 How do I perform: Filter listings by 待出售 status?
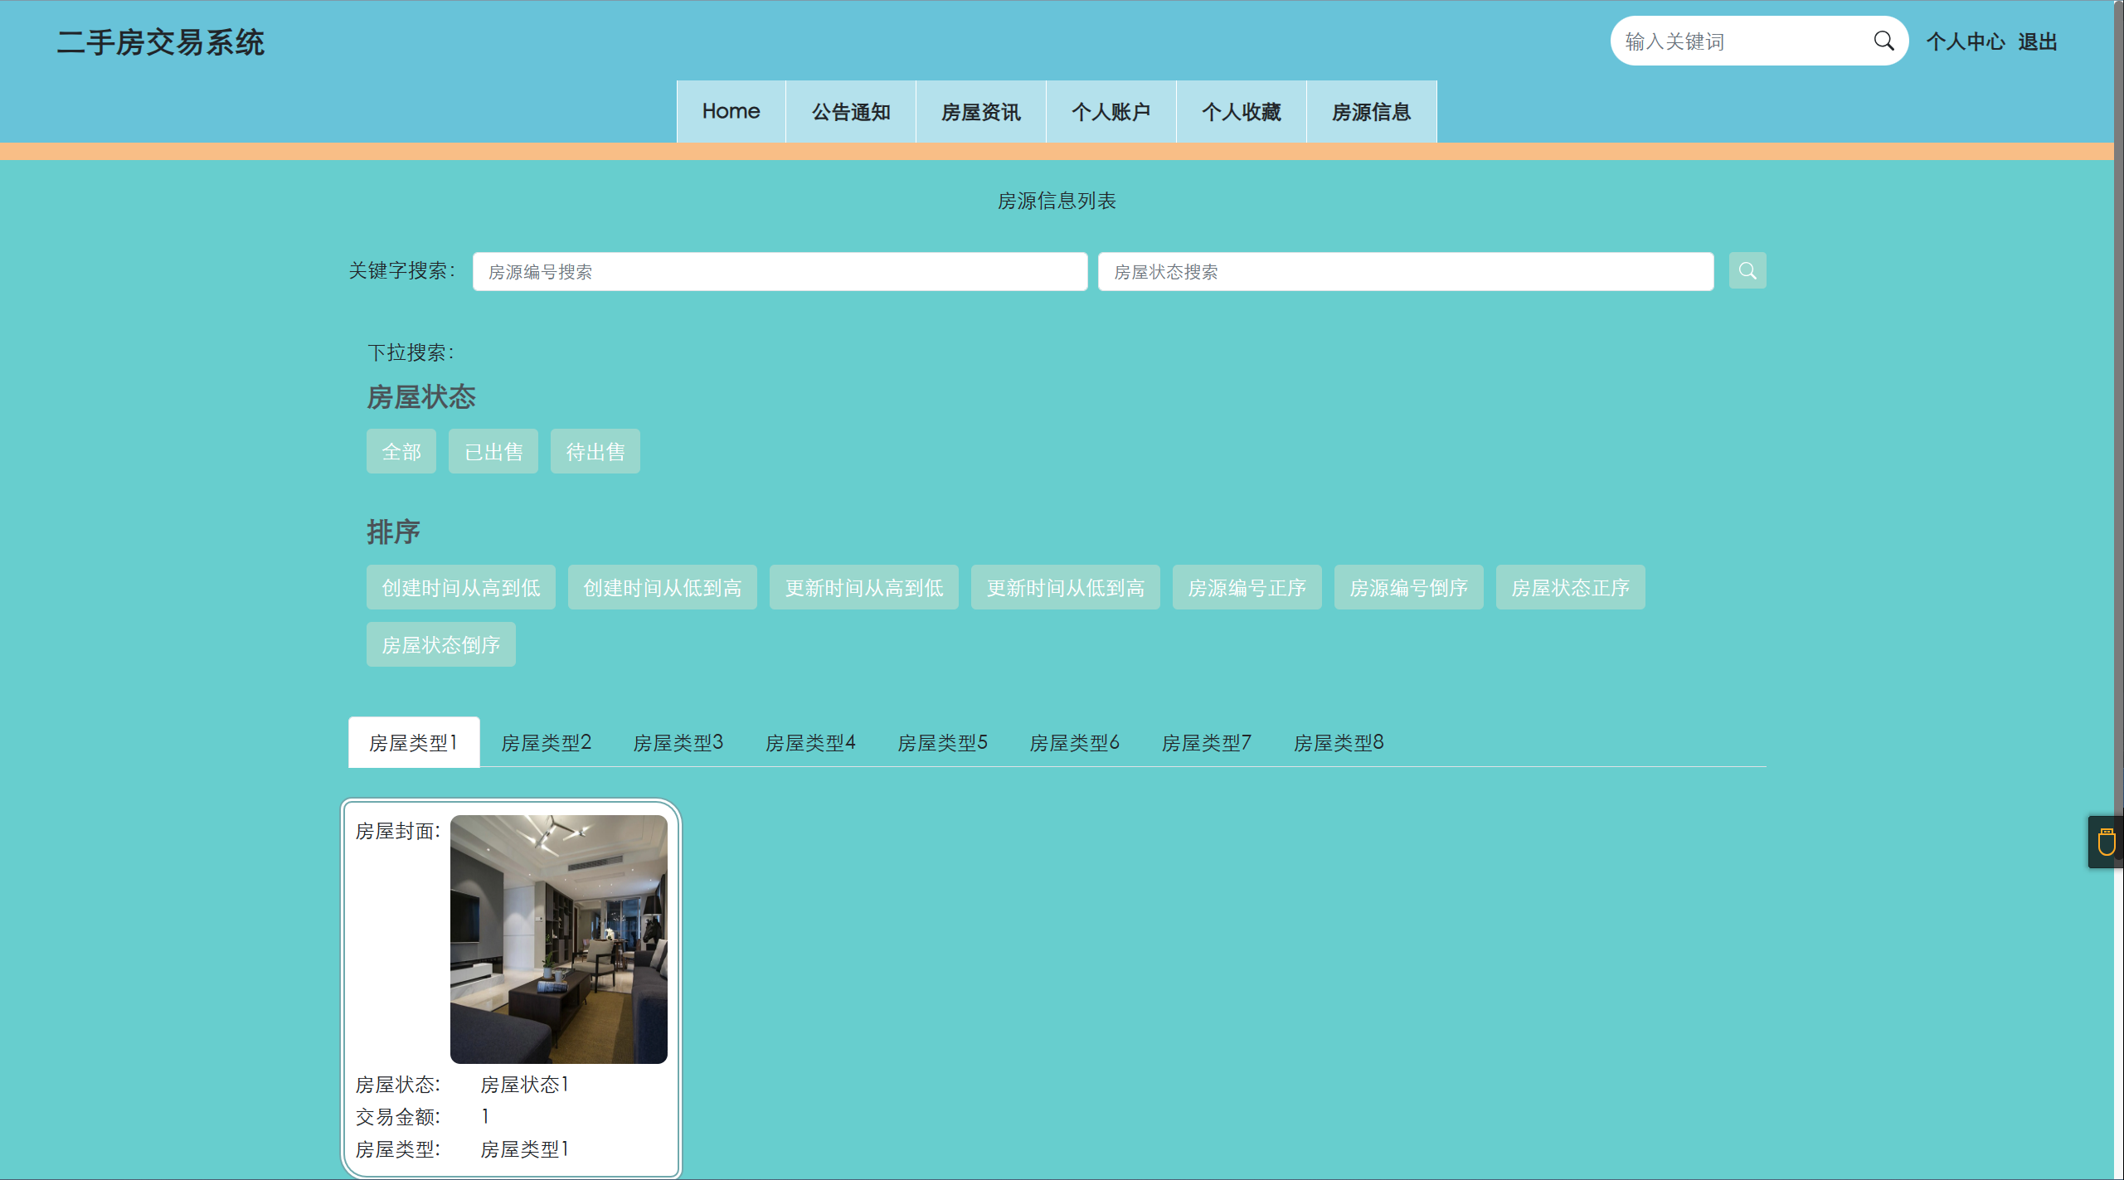[x=595, y=452]
